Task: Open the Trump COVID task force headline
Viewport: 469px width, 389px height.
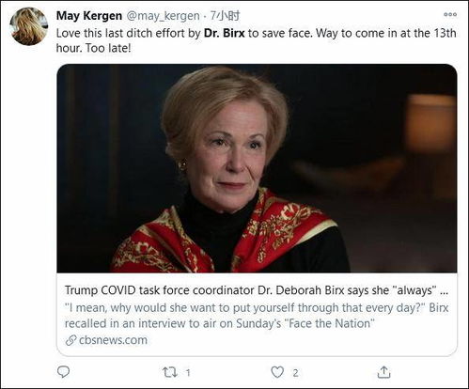Action: [257, 290]
